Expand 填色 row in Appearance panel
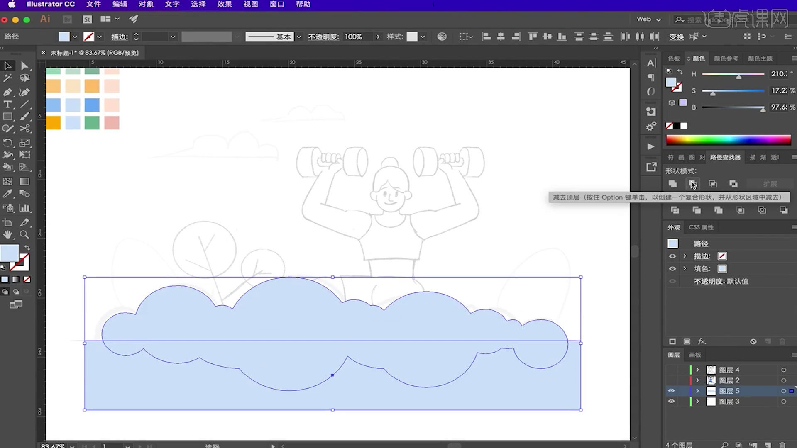Image resolution: width=797 pixels, height=448 pixels. click(685, 269)
